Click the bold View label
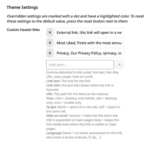The height and width of the screenshot is (142, 148). (x=50, y=98)
